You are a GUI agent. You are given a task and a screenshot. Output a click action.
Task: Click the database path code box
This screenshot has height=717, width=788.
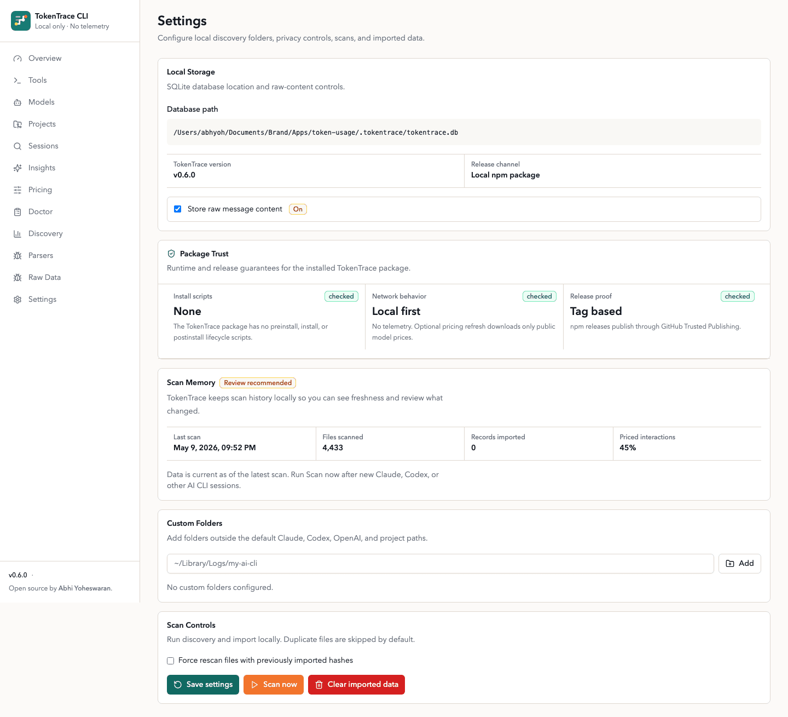pyautogui.click(x=464, y=132)
